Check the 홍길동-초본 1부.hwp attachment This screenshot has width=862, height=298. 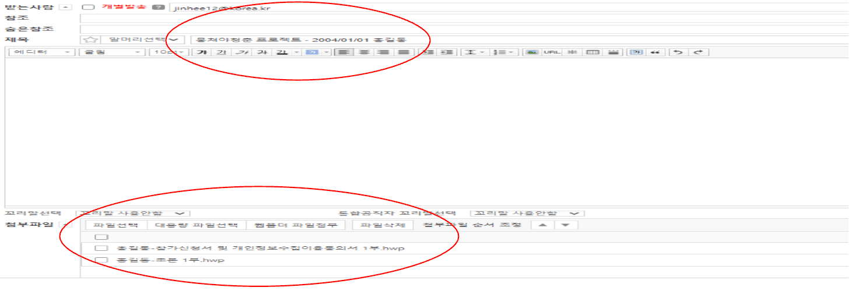(x=101, y=260)
